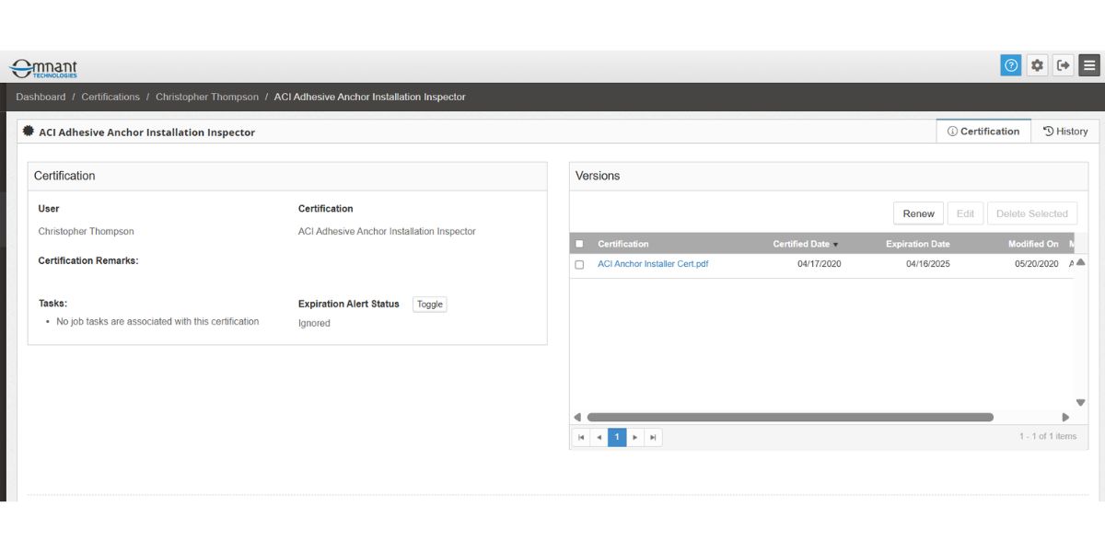
Task: Click the horizontal scroll left arrow
Action: (577, 417)
